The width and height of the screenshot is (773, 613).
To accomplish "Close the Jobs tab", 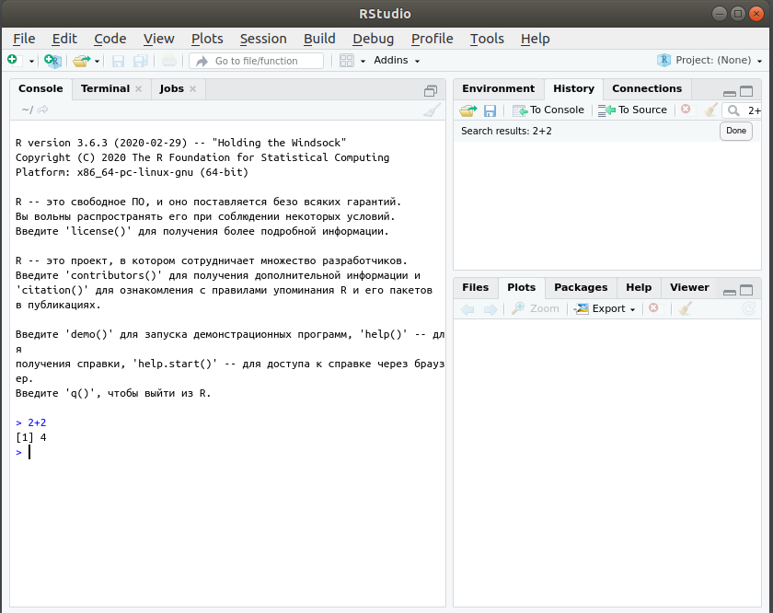I will [192, 88].
